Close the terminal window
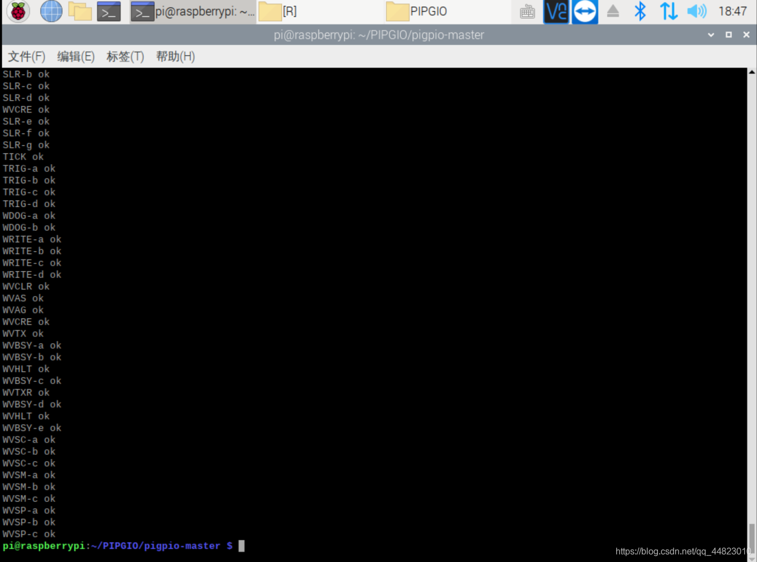The height and width of the screenshot is (562, 757). (x=746, y=34)
